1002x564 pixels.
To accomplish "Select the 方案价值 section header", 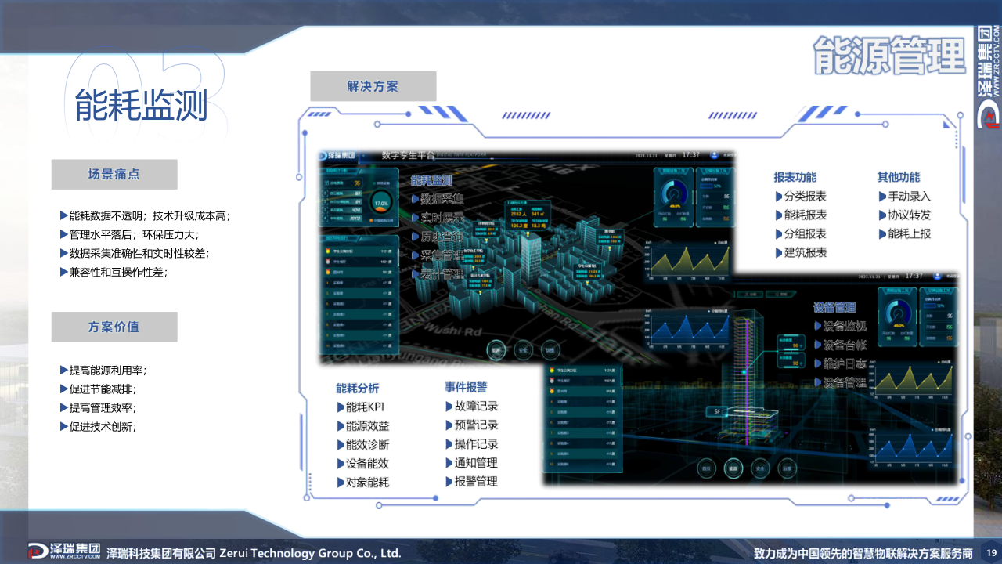I will [114, 327].
